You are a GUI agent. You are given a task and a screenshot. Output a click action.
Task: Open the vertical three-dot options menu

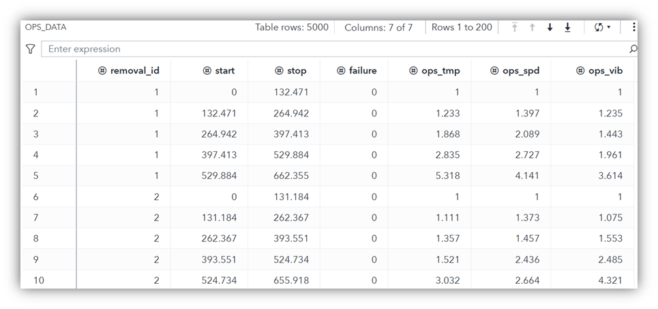click(x=633, y=27)
